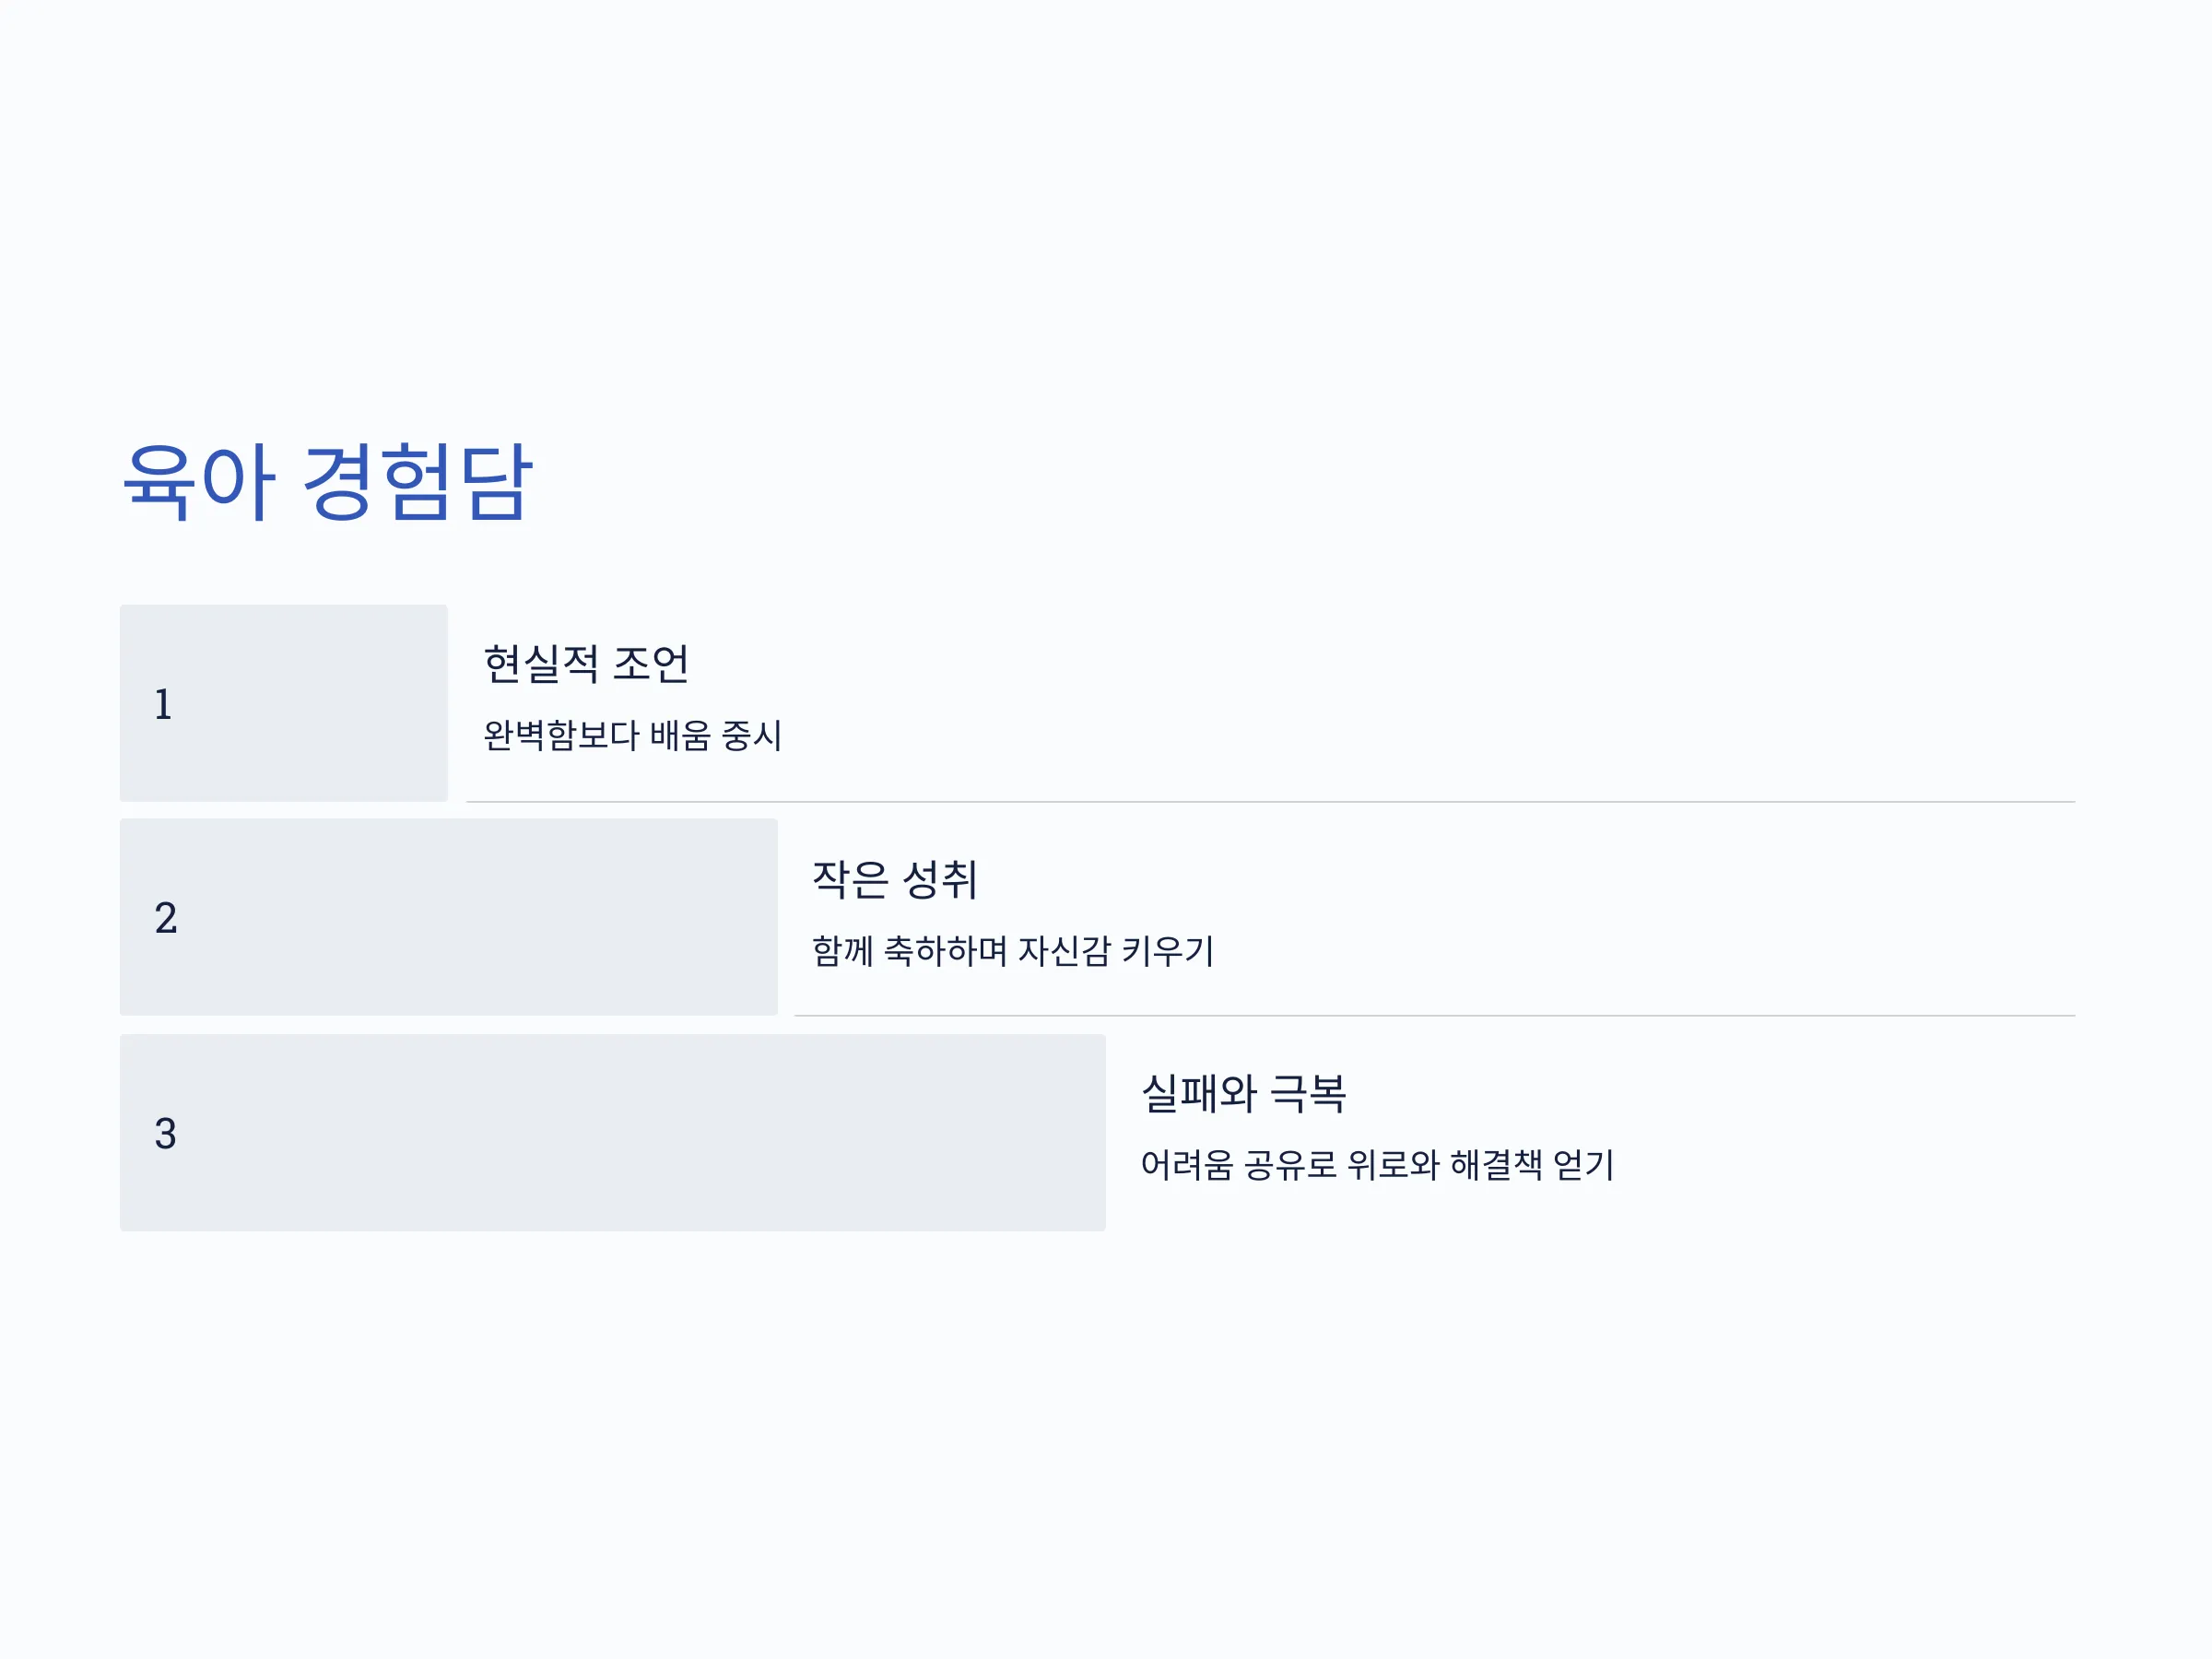
Task: Click the number 1 label
Action: tap(163, 704)
